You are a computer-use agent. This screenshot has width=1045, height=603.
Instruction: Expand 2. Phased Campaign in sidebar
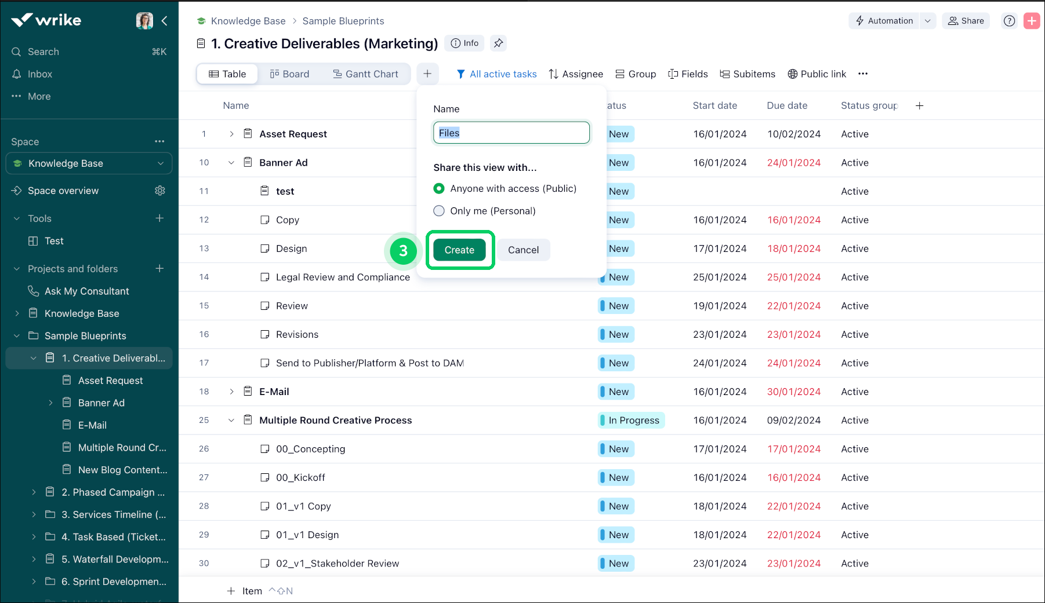point(34,492)
